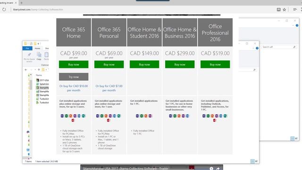
Task: Click 1 item selected 24.3 MB status text
Action: click(x=46, y=161)
